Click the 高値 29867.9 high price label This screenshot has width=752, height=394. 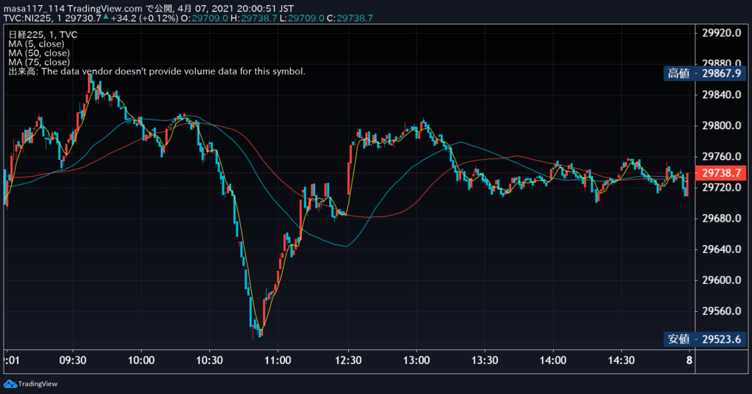pos(704,73)
